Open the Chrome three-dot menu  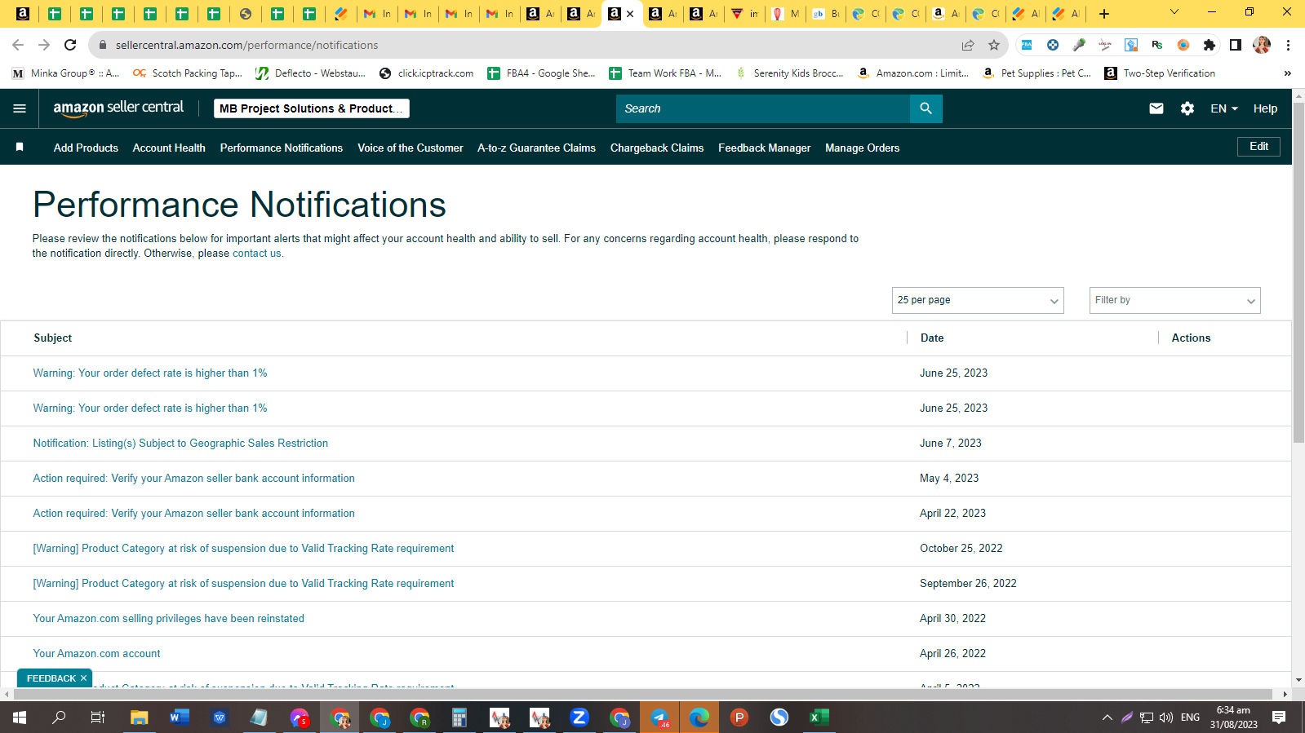(x=1288, y=45)
